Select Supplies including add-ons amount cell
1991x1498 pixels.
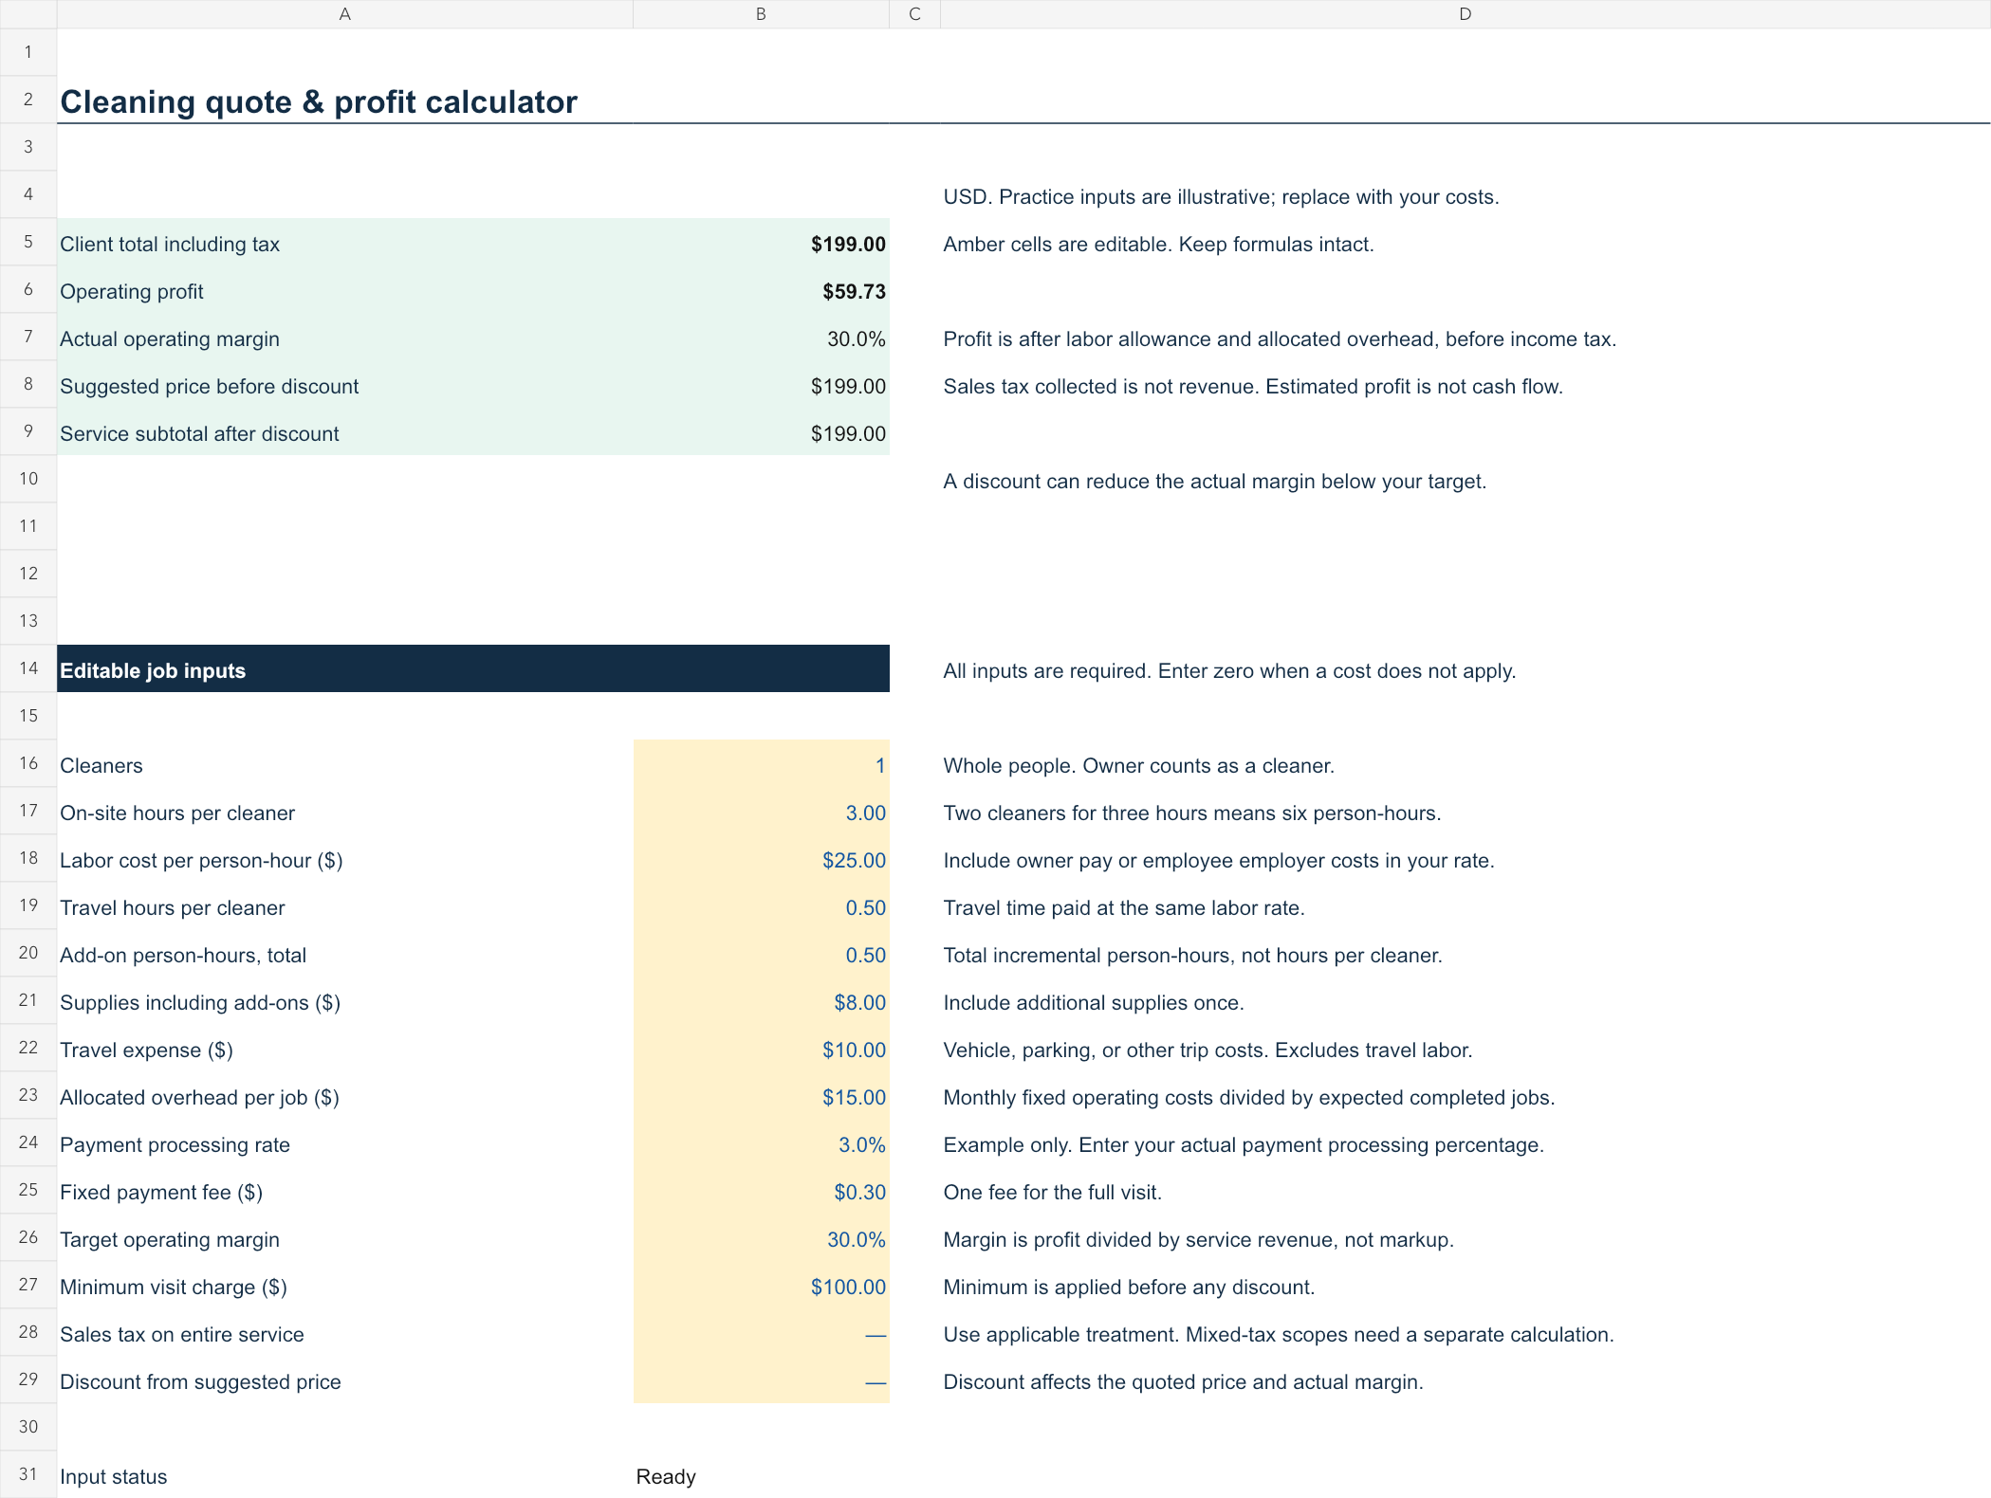(761, 1001)
